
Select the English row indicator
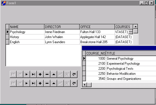click(7, 42)
